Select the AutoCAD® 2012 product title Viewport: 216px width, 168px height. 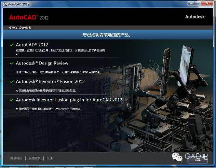point(32,45)
